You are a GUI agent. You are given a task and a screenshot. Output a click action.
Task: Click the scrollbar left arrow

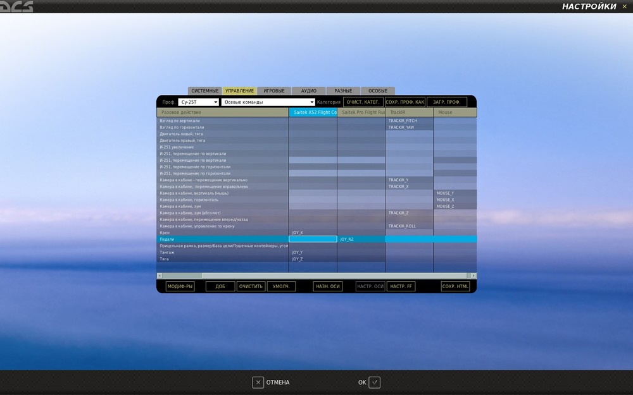tap(160, 276)
